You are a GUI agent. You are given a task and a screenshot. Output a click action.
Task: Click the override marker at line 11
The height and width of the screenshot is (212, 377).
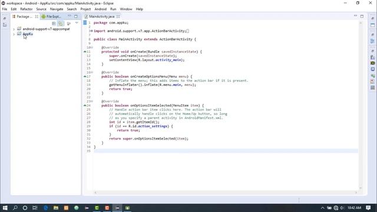(x=85, y=52)
